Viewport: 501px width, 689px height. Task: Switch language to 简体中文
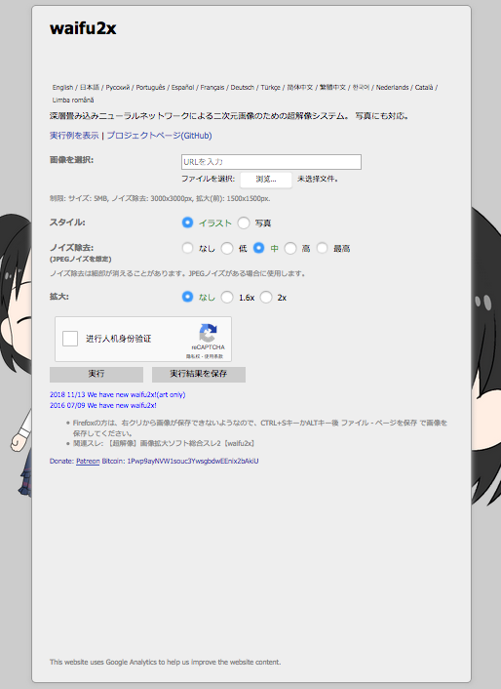[x=299, y=88]
